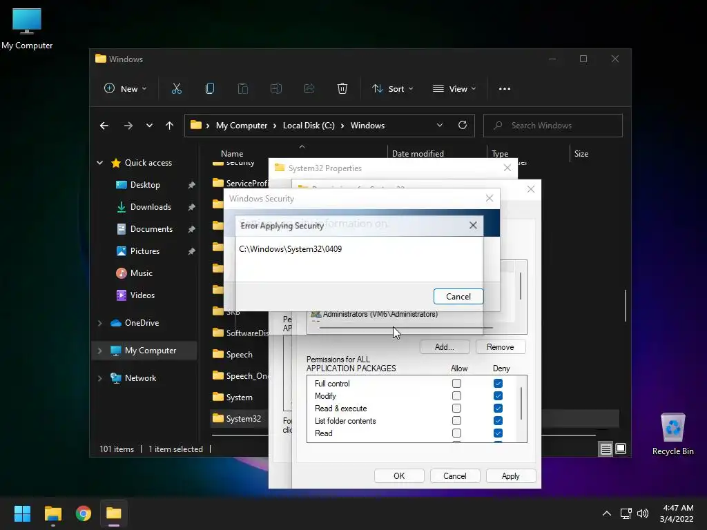Open Downloads in Quick access
This screenshot has height=530, width=707.
[x=151, y=207]
